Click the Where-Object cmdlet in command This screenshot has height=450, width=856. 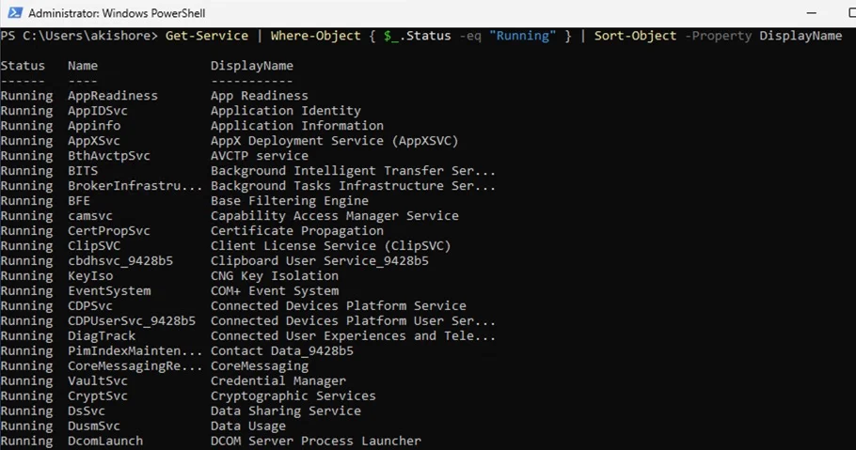tap(315, 36)
